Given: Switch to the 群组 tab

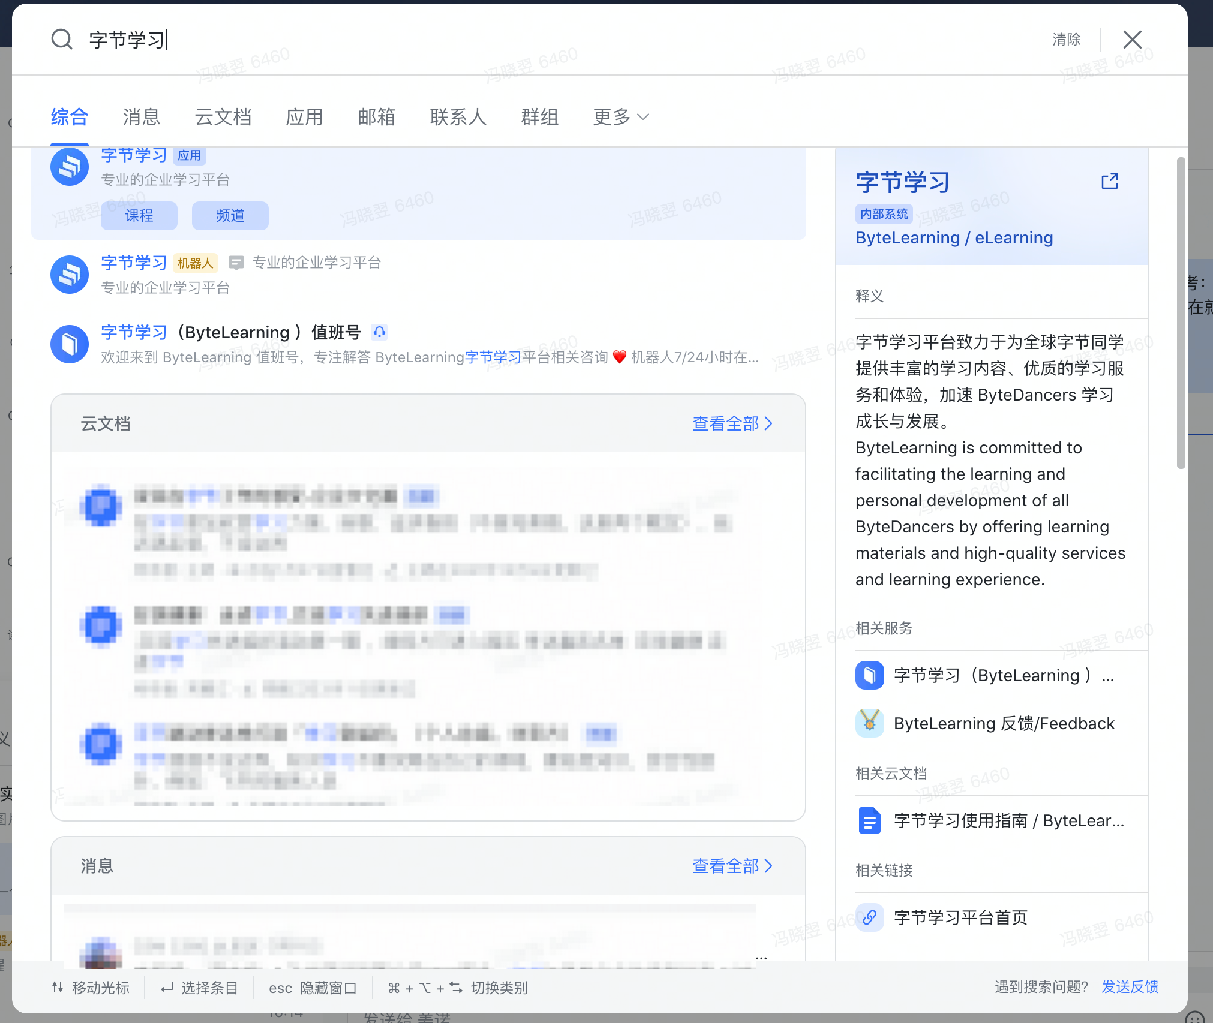Looking at the screenshot, I should 540,117.
